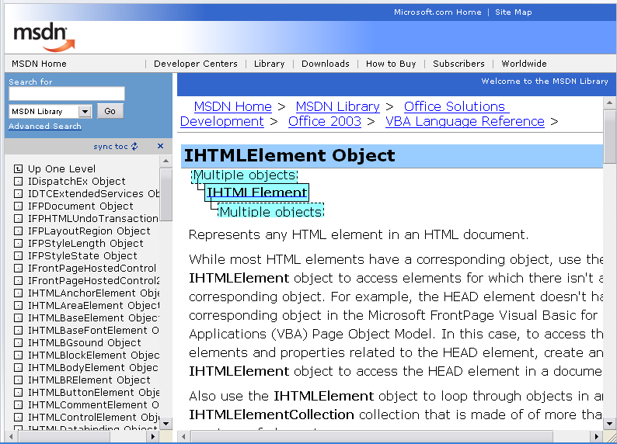The width and height of the screenshot is (617, 444).
Task: Click the Up One Level icon
Action: coord(18,168)
